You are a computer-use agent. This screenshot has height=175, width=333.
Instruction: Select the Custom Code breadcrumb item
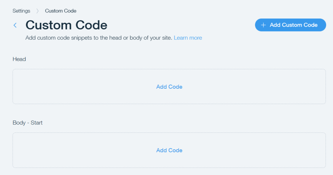tap(60, 11)
